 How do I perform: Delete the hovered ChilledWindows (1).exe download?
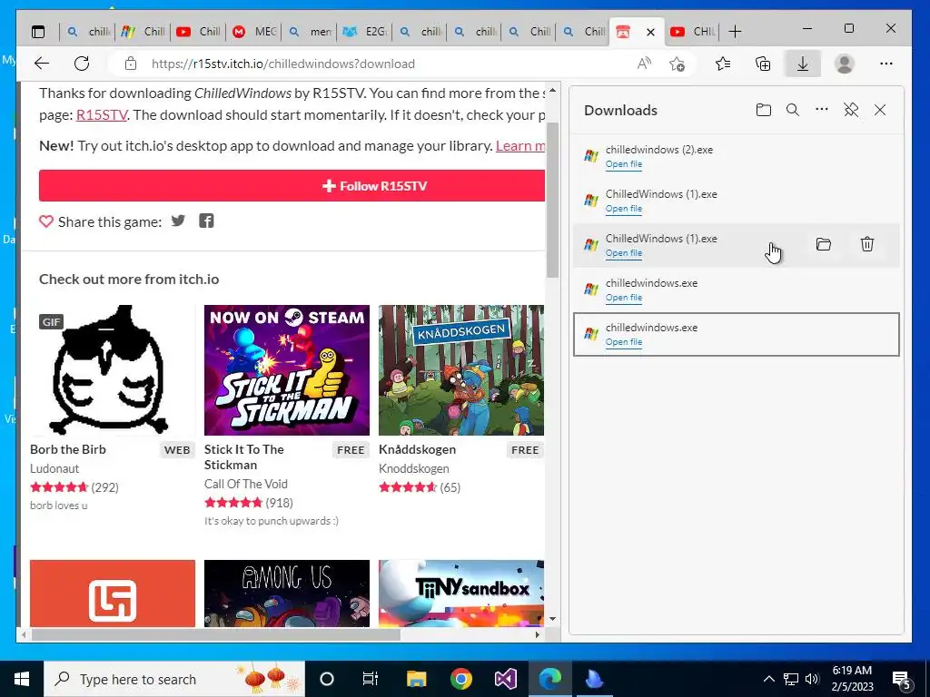click(867, 244)
